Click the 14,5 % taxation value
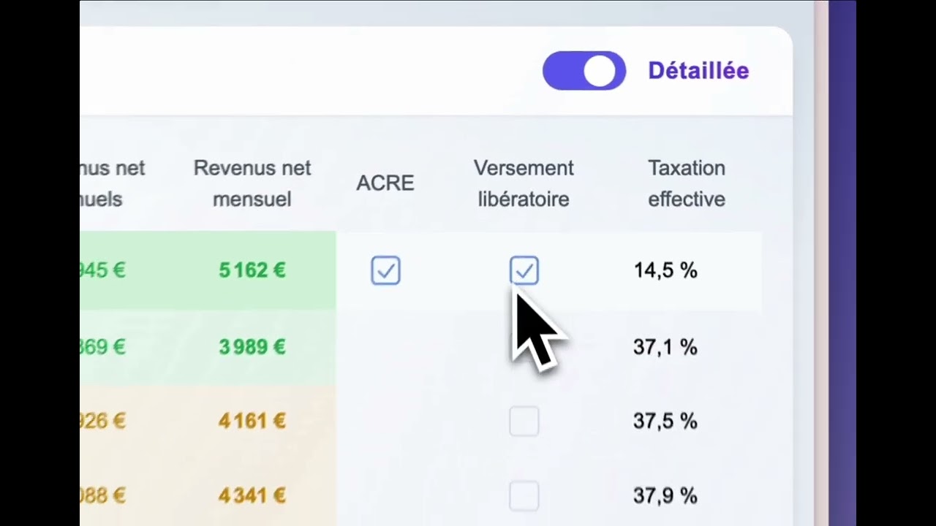Screen dimensions: 936x526 (x=665, y=270)
